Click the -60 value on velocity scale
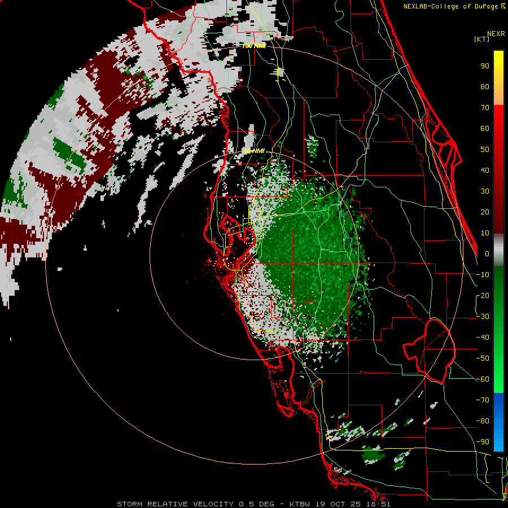508x508 pixels. [x=483, y=379]
